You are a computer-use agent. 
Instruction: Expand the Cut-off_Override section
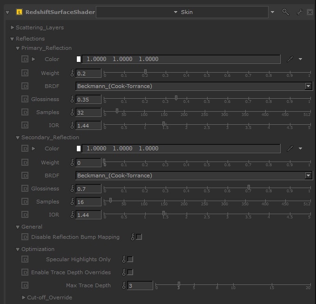coord(24,297)
